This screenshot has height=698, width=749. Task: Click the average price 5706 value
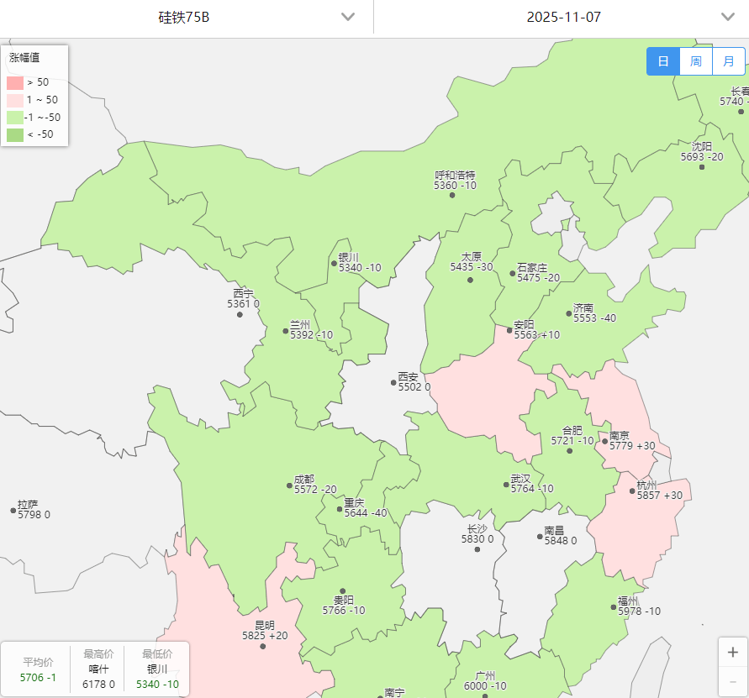[38, 677]
